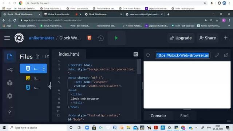Click the editor vertical scrollbar thumb
The height and width of the screenshot is (131, 233).
pos(139,66)
